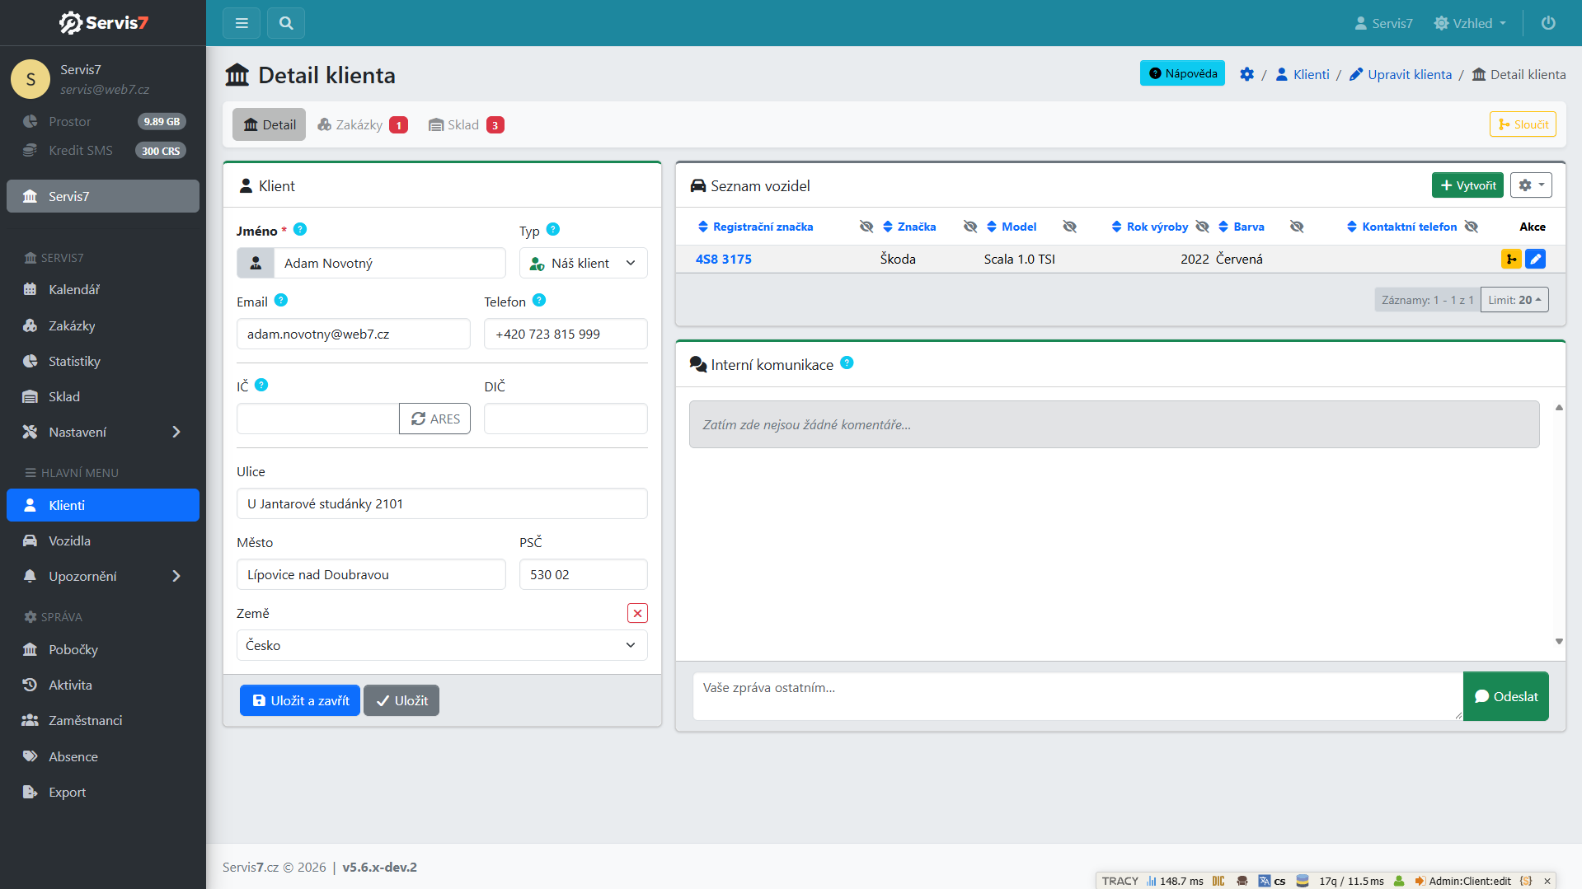Toggle the sidebar hamburger menu
Image resolution: width=1582 pixels, height=889 pixels.
click(242, 23)
